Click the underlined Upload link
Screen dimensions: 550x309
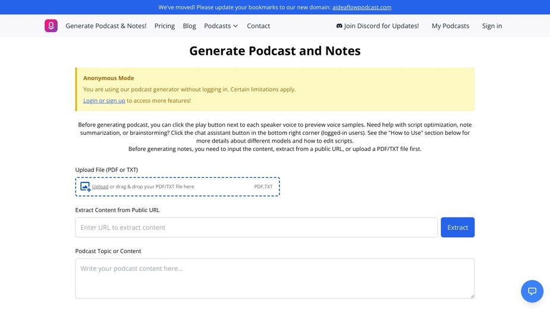coord(100,187)
